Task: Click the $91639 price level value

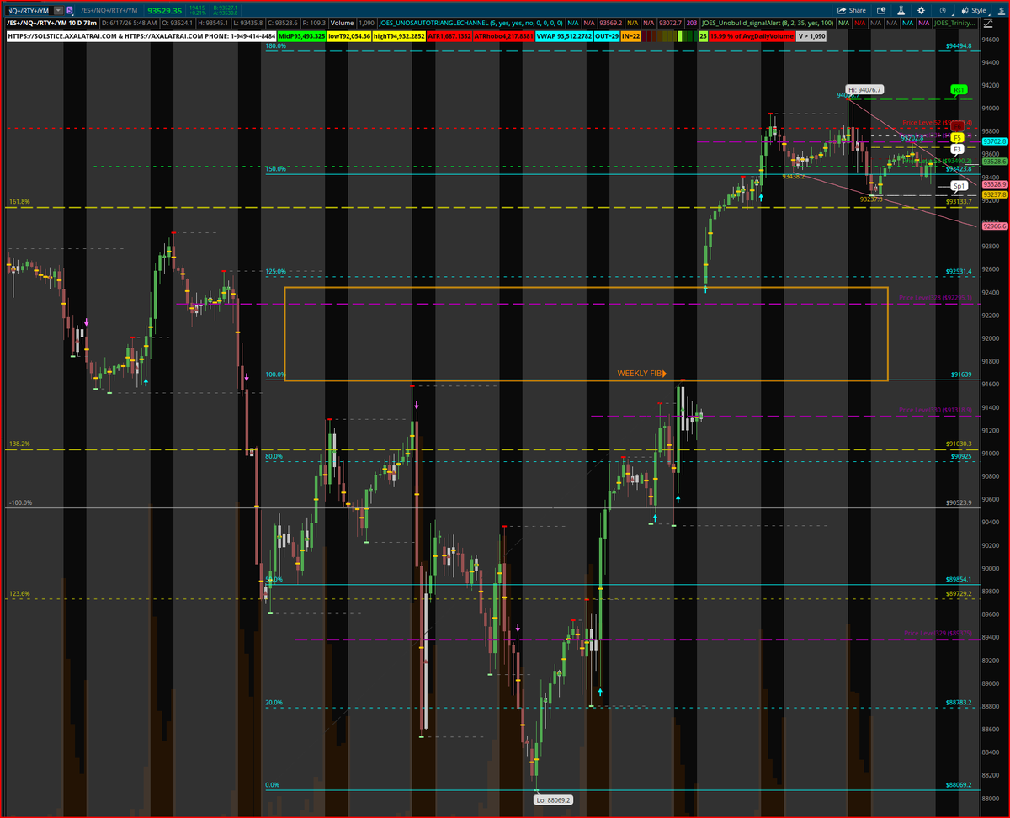Action: 961,374
